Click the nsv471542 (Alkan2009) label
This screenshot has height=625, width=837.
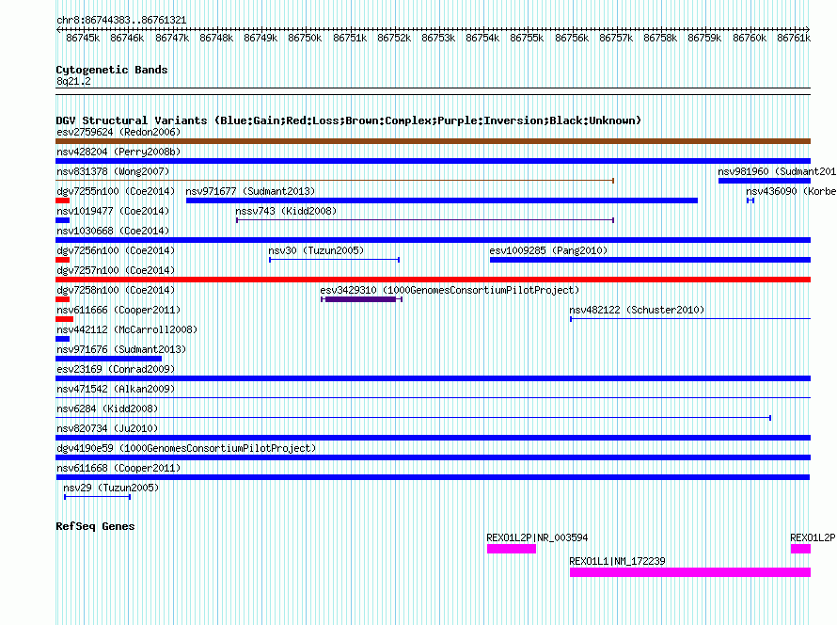click(x=116, y=389)
